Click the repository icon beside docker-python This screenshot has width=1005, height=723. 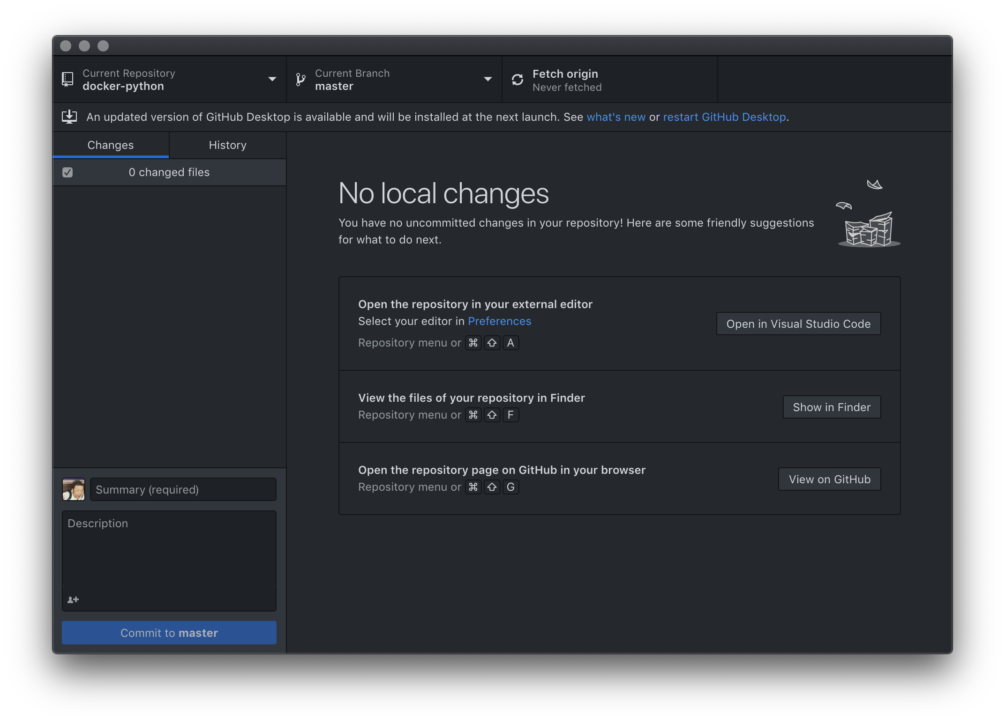click(x=67, y=79)
